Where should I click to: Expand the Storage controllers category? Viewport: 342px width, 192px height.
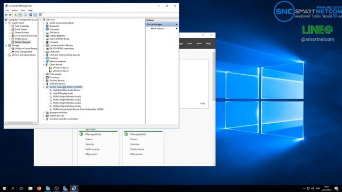point(44,113)
